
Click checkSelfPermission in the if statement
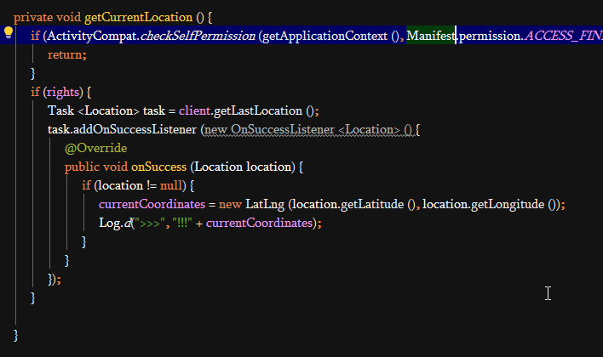[x=198, y=36]
